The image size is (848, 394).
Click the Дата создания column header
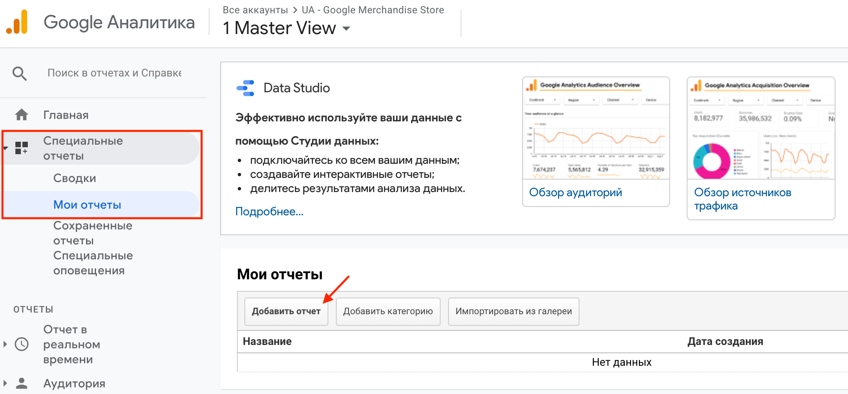(725, 342)
